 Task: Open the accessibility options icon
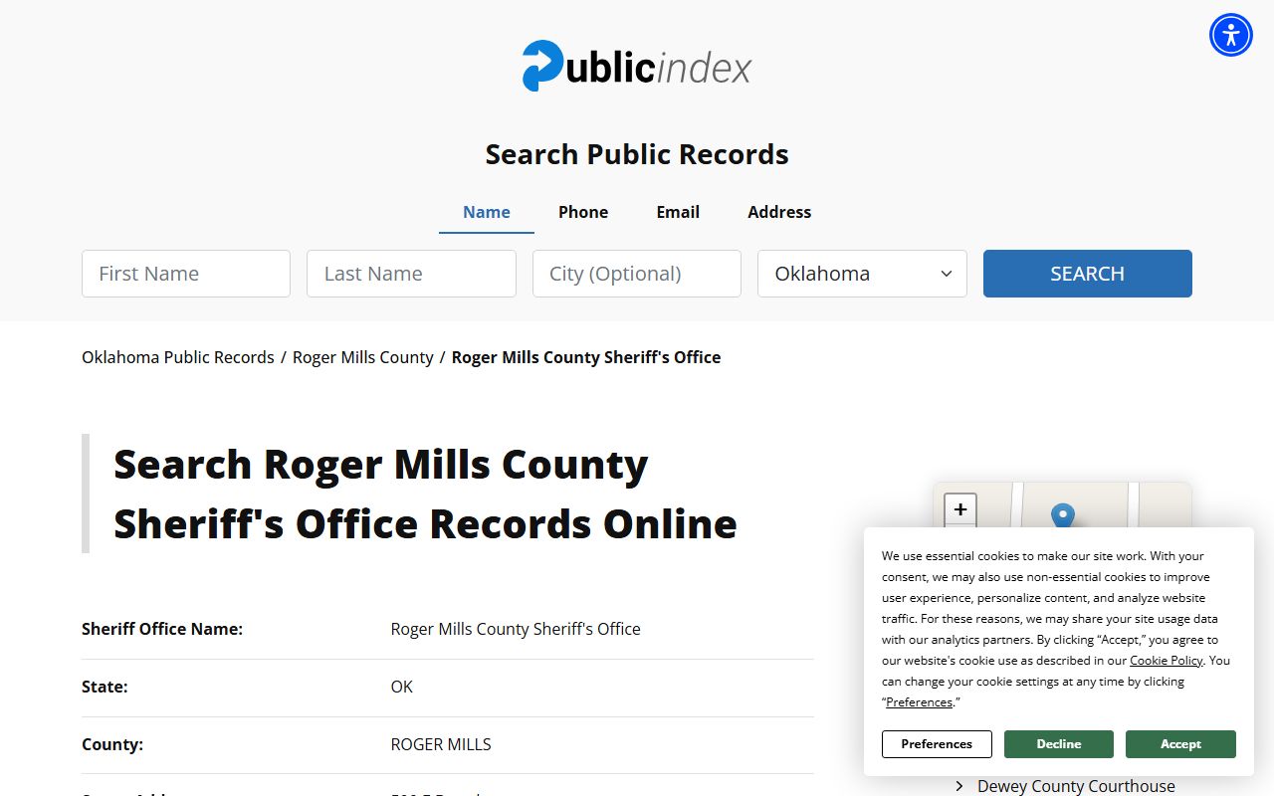(1231, 35)
